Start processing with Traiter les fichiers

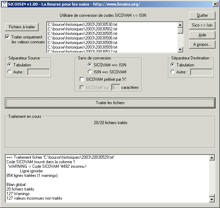tap(110, 103)
